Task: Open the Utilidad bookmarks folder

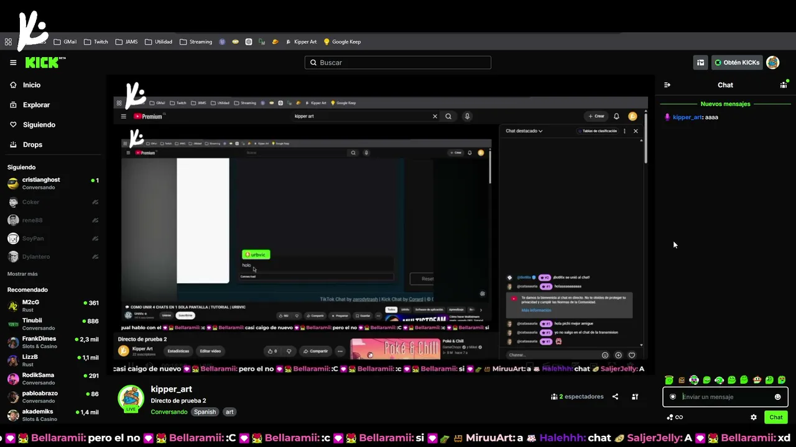Action: (x=159, y=42)
